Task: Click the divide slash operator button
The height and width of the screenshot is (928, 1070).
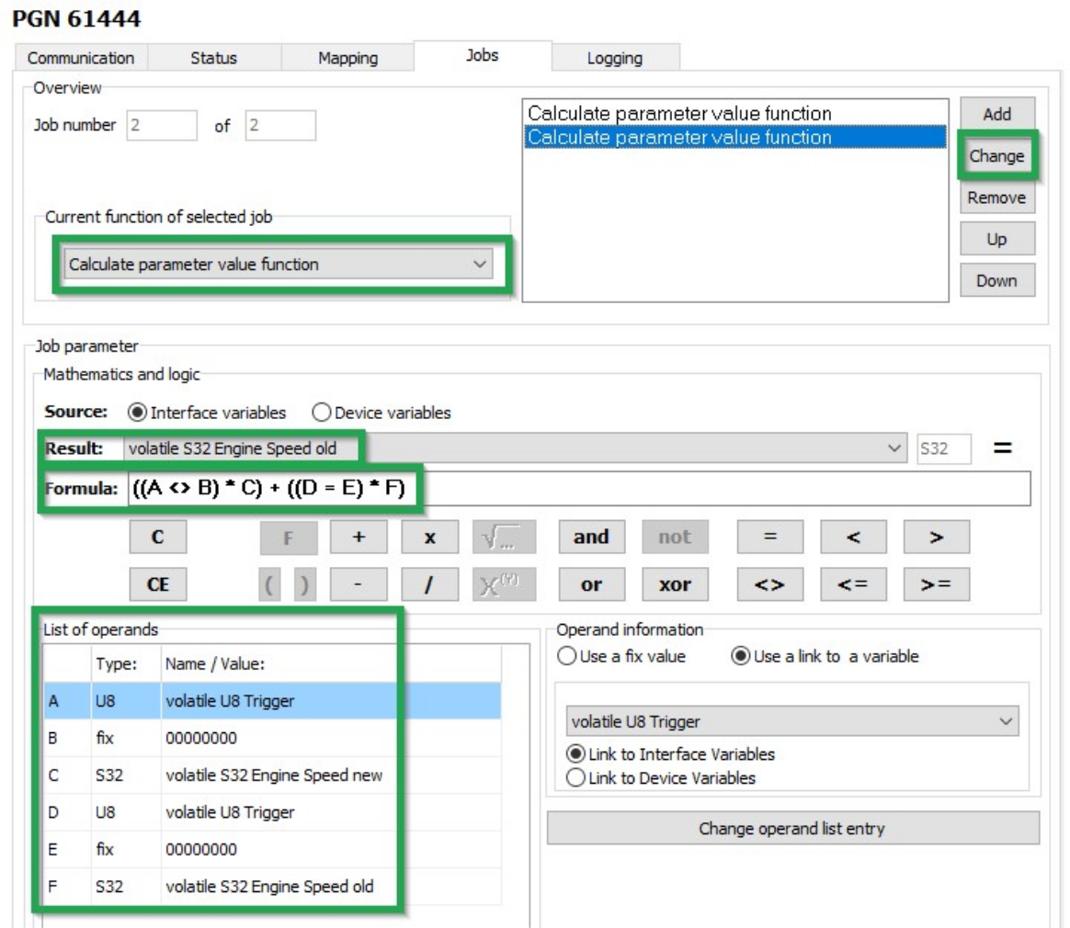Action: pos(428,583)
